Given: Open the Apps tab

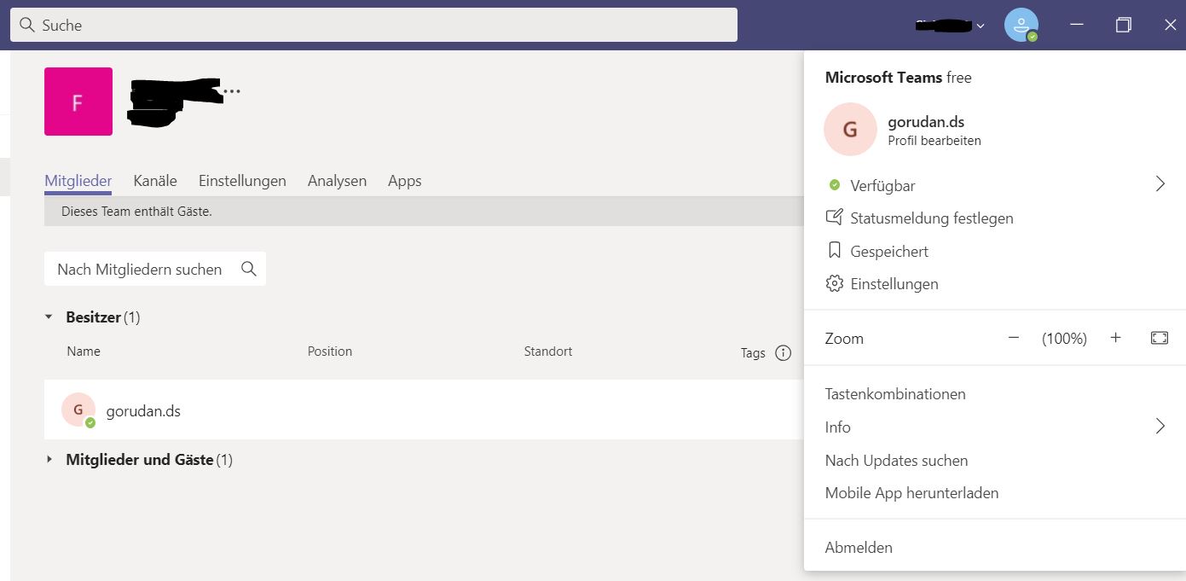Looking at the screenshot, I should point(405,181).
